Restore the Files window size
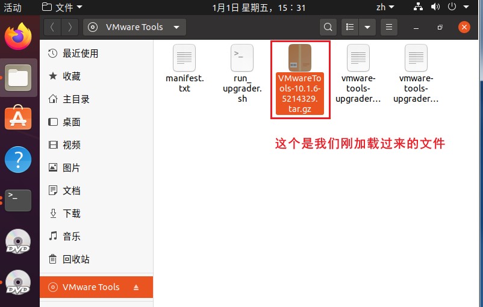The width and height of the screenshot is (483, 307). click(440, 28)
